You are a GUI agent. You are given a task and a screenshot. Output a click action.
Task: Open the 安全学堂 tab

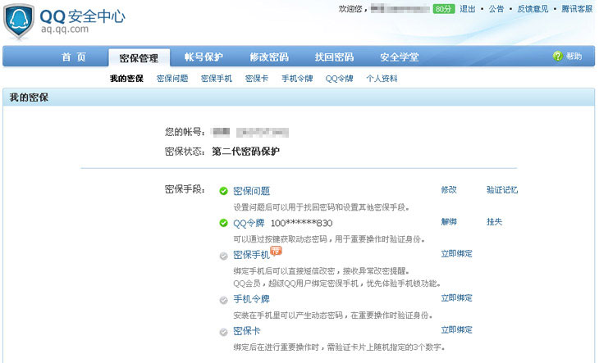pos(400,57)
